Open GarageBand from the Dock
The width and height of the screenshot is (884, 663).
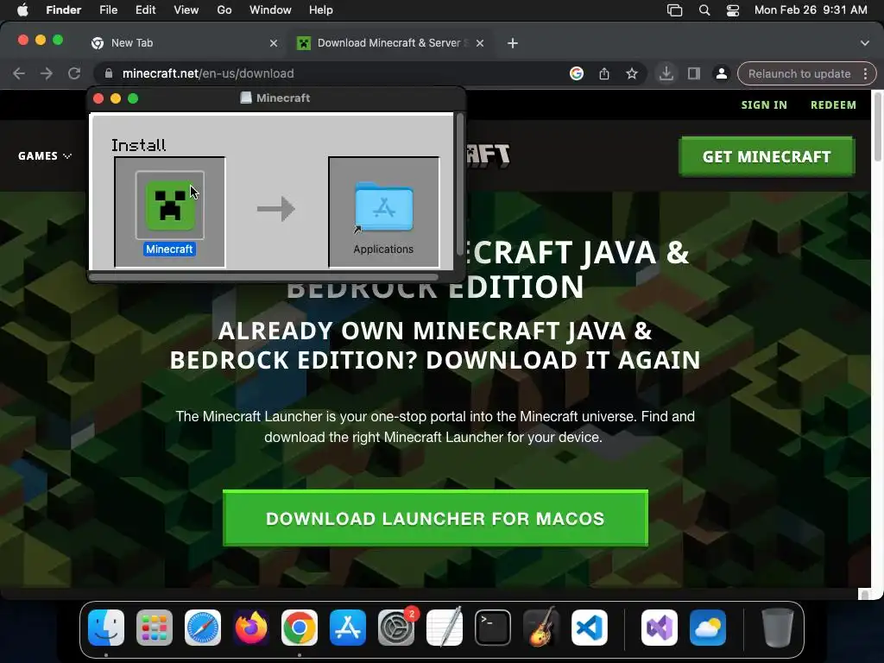541,628
